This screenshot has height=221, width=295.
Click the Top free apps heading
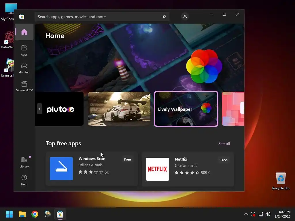pyautogui.click(x=63, y=143)
